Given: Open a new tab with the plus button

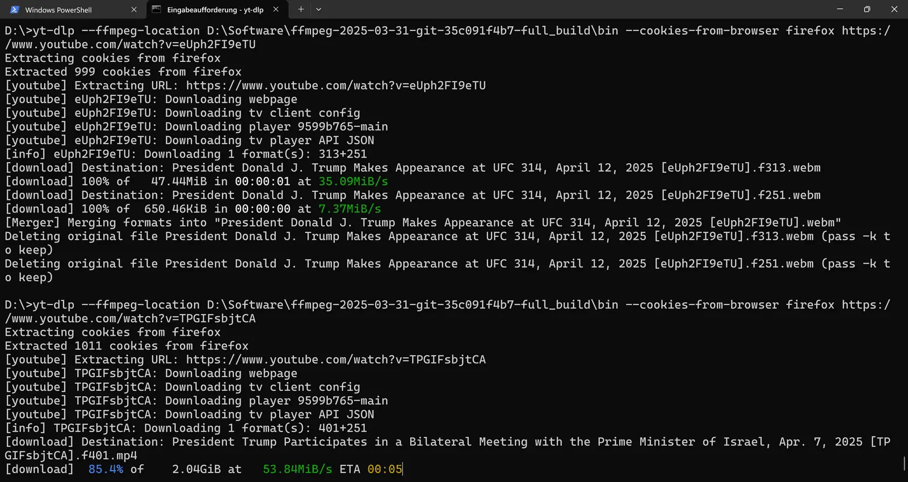Looking at the screenshot, I should [301, 9].
